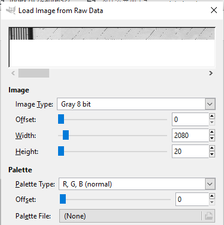
Task: Decrease Width with down arrow
Action: click(x=212, y=139)
